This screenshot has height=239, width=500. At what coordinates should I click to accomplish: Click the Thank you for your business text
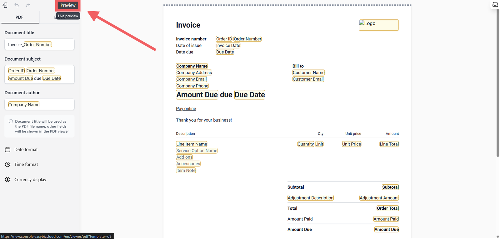tap(204, 120)
